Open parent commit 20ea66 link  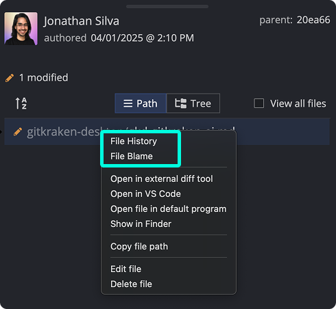[x=313, y=20]
